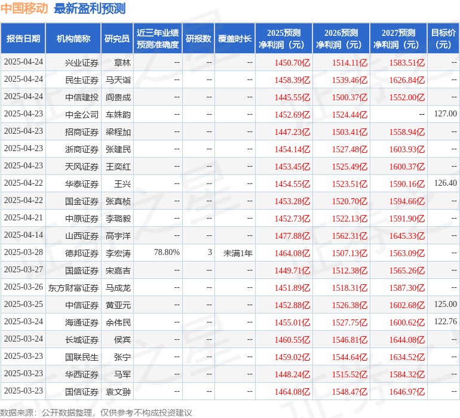The height and width of the screenshot is (418, 460).
Task: Click researcher name 黄亚元
Action: (118, 305)
